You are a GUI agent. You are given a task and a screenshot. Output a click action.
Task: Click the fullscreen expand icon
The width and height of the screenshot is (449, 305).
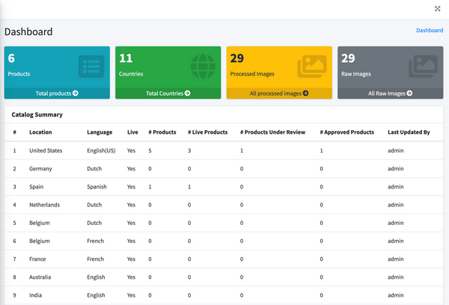[x=437, y=9]
